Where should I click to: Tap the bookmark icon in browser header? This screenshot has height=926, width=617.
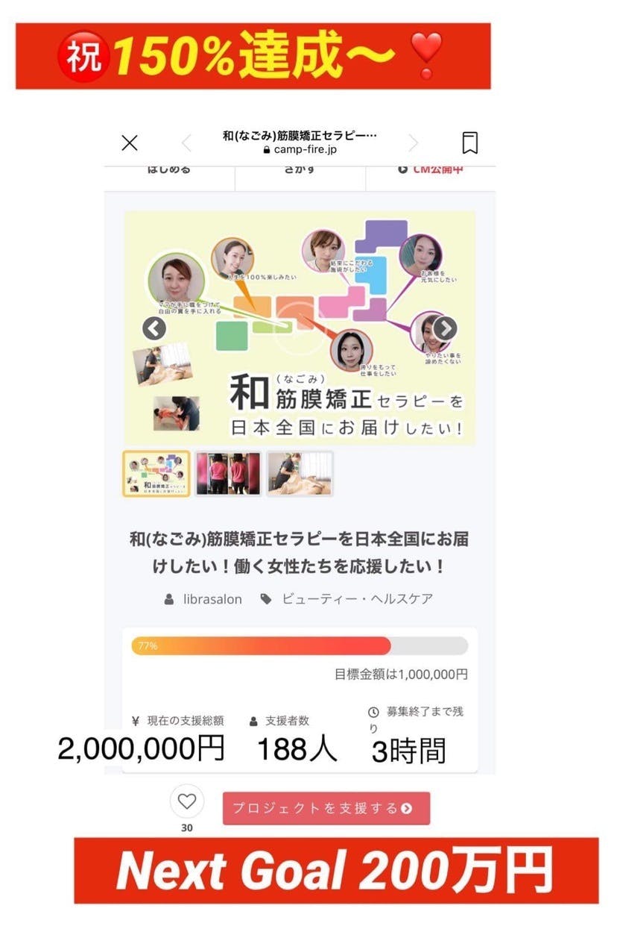pos(469,143)
